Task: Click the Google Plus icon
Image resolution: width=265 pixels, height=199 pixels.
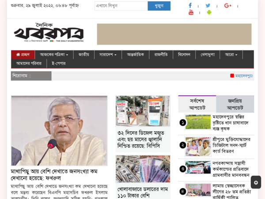Action: click(227, 6)
